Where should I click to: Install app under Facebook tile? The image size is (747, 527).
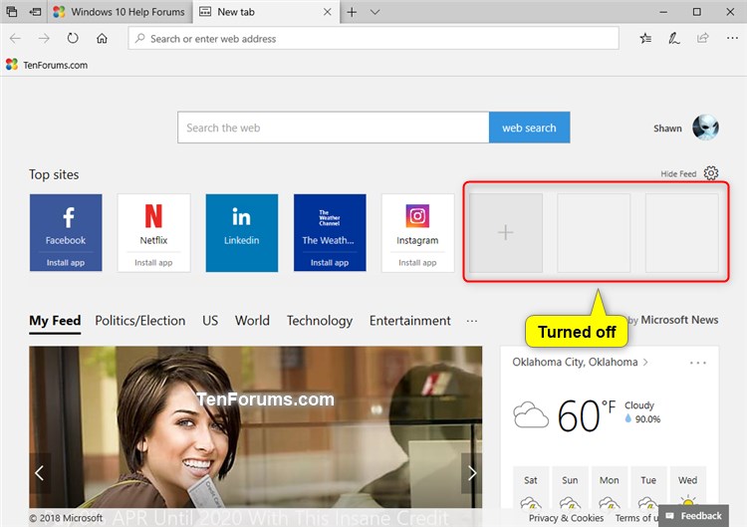pos(66,263)
